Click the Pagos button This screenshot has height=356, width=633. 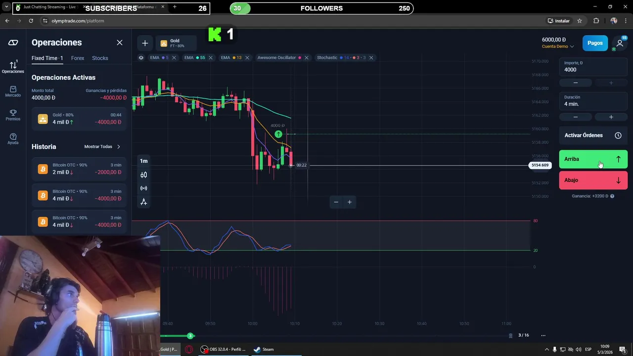pos(595,43)
